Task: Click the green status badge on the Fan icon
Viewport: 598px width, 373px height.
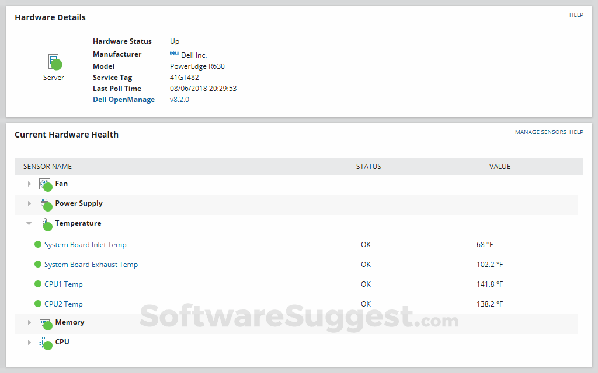Action: point(49,186)
